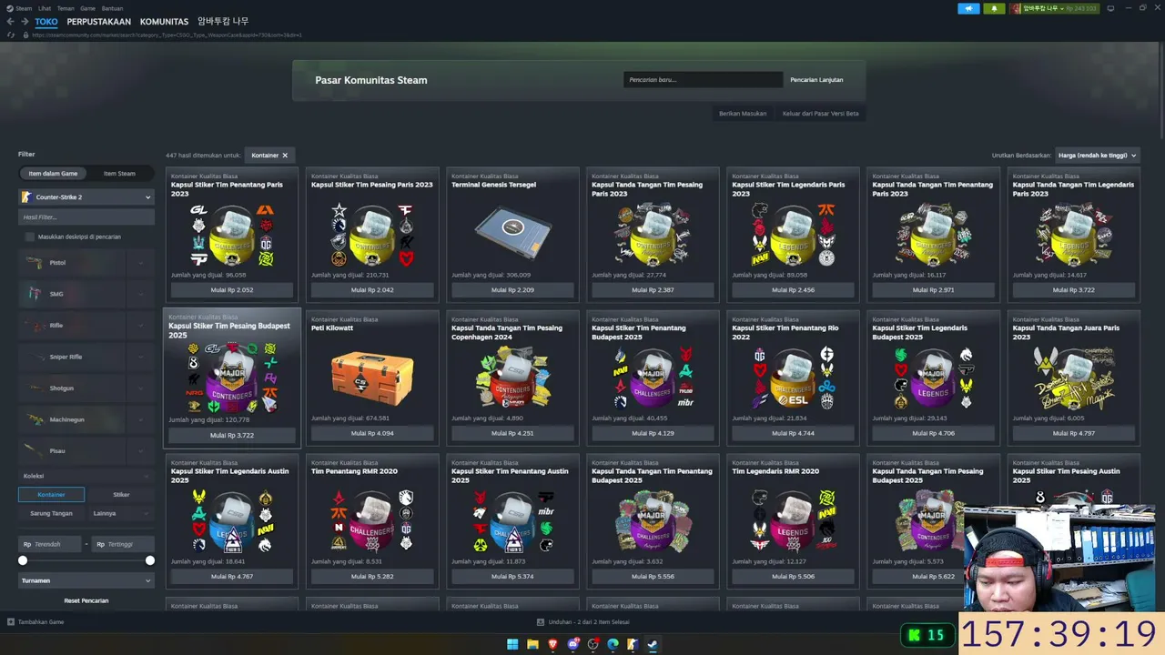1165x655 pixels.
Task: Expand the Koleksi section
Action: [86, 476]
